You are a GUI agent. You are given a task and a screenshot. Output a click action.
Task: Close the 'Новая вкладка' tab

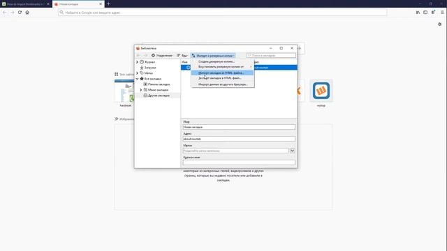101,4
